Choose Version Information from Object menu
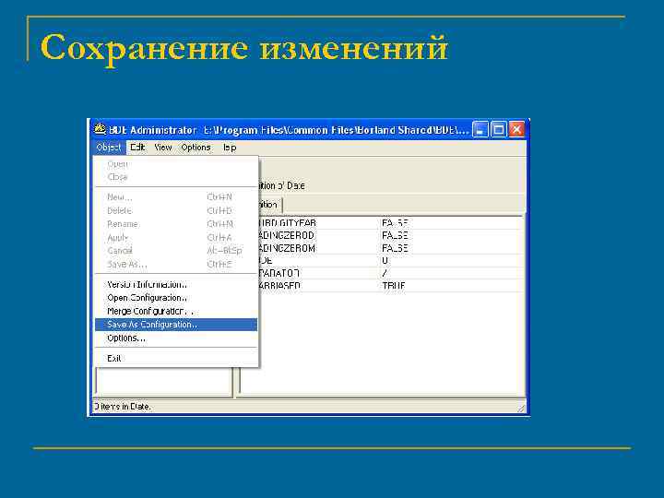 176,285
